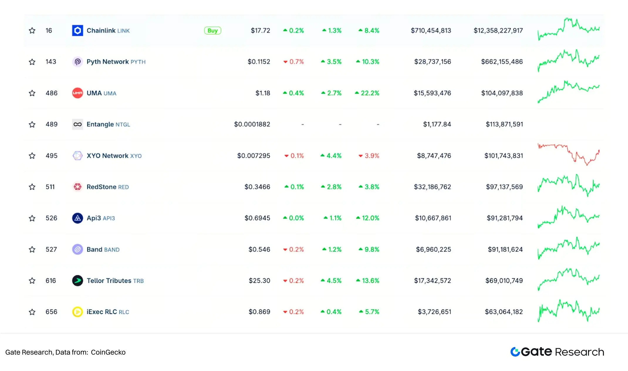
Task: Click the Api3 triangle logo icon
Action: [x=77, y=218]
